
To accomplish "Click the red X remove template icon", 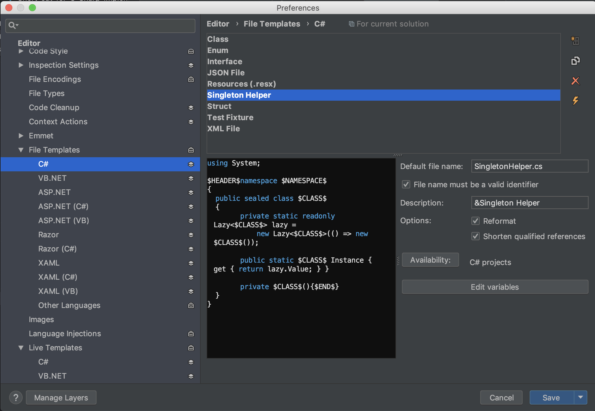I will (x=575, y=81).
